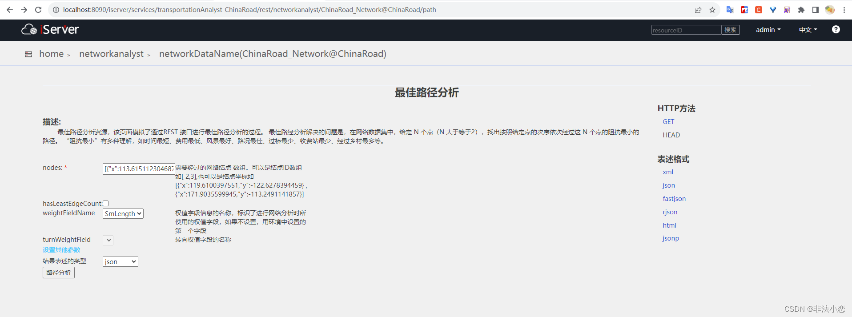Select the GET HTTP method link
The image size is (852, 317).
click(x=668, y=122)
